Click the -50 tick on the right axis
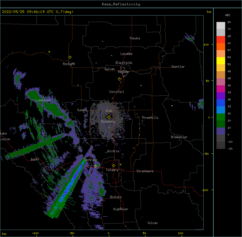 206,154
